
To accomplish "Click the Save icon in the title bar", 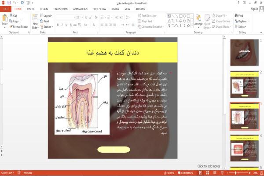I will click(9, 3).
